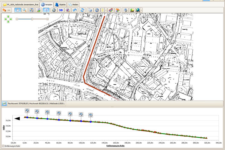Image resolution: width=225 pixels, height=150 pixels.
Task: Switch to the Objekte tab
Action: coord(60,4)
